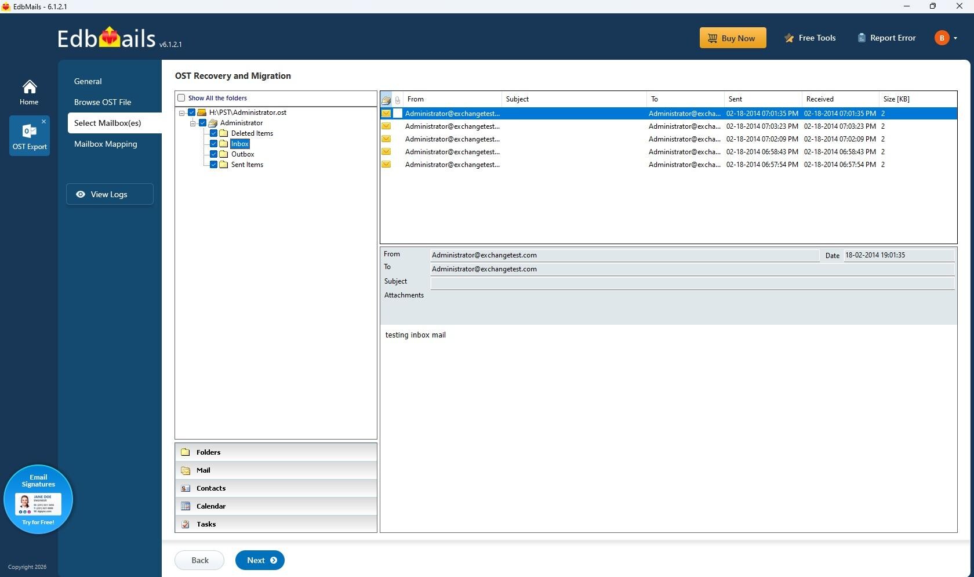Collapse the Administrator.ost tree node

[x=182, y=113]
